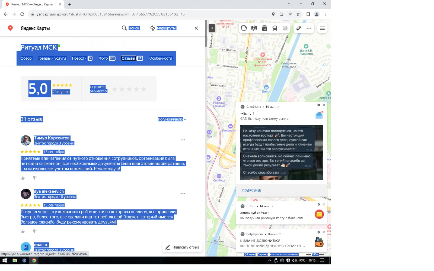Bookmark this page with the star
The image size is (434, 271).
(x=298, y=14)
